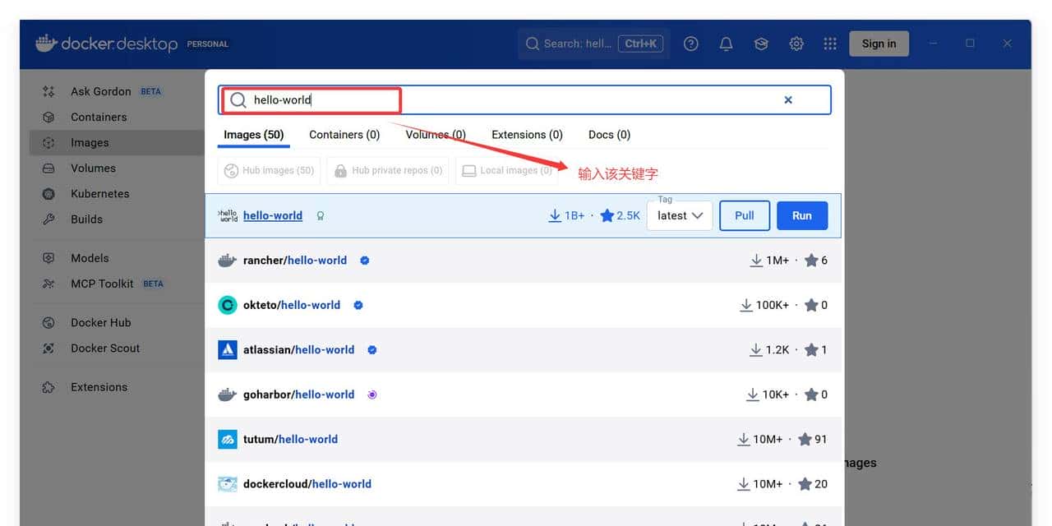The width and height of the screenshot is (1052, 526).
Task: Open the atlassian/hello-world result link
Action: point(298,350)
